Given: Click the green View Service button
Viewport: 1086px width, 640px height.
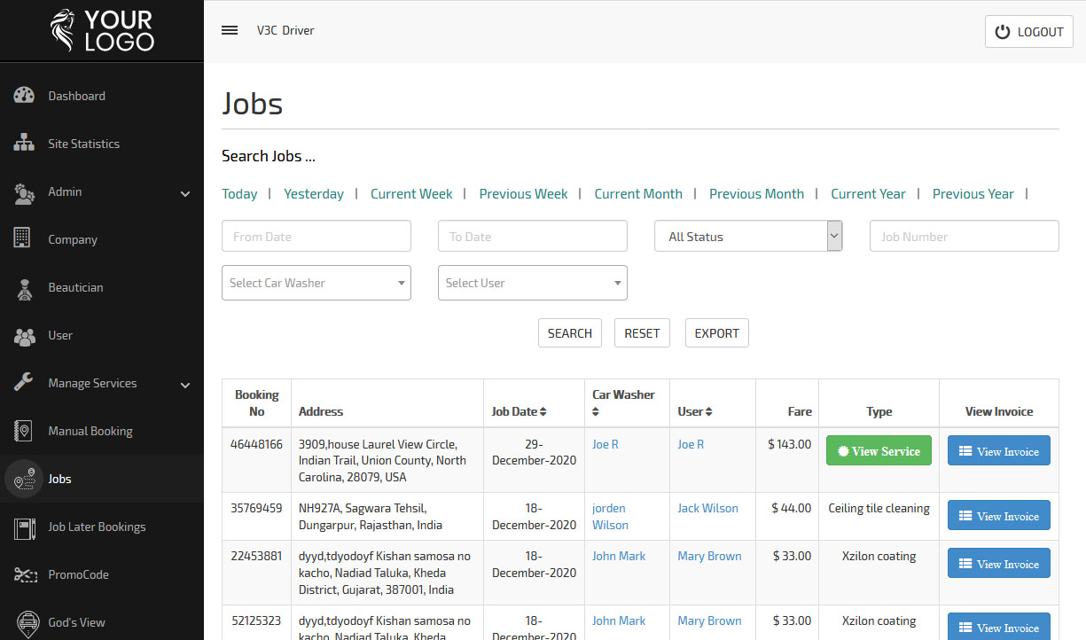Looking at the screenshot, I should pyautogui.click(x=879, y=450).
